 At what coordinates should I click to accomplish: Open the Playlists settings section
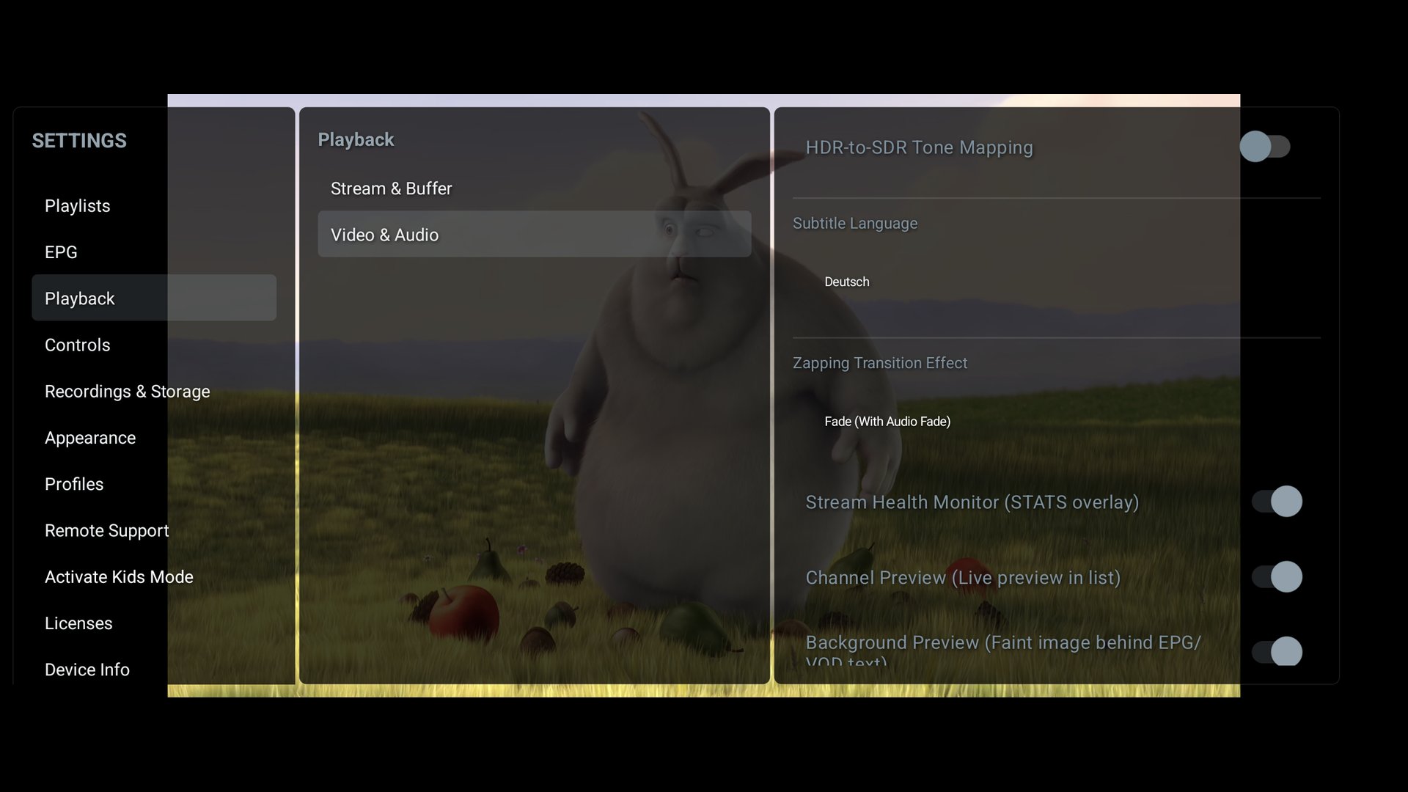click(x=154, y=206)
